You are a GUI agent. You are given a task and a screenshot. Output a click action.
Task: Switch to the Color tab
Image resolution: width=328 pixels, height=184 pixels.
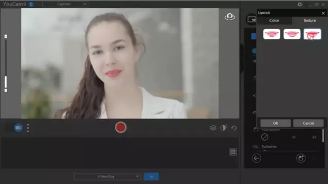(x=274, y=20)
